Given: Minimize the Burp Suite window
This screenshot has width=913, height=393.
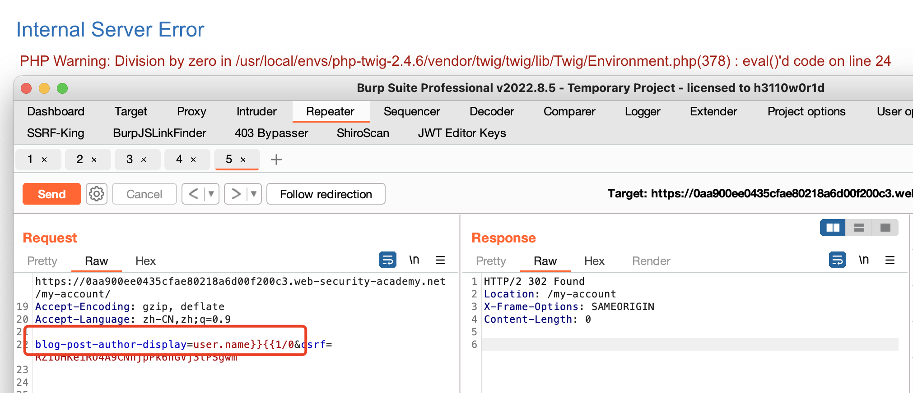Looking at the screenshot, I should pyautogui.click(x=44, y=88).
